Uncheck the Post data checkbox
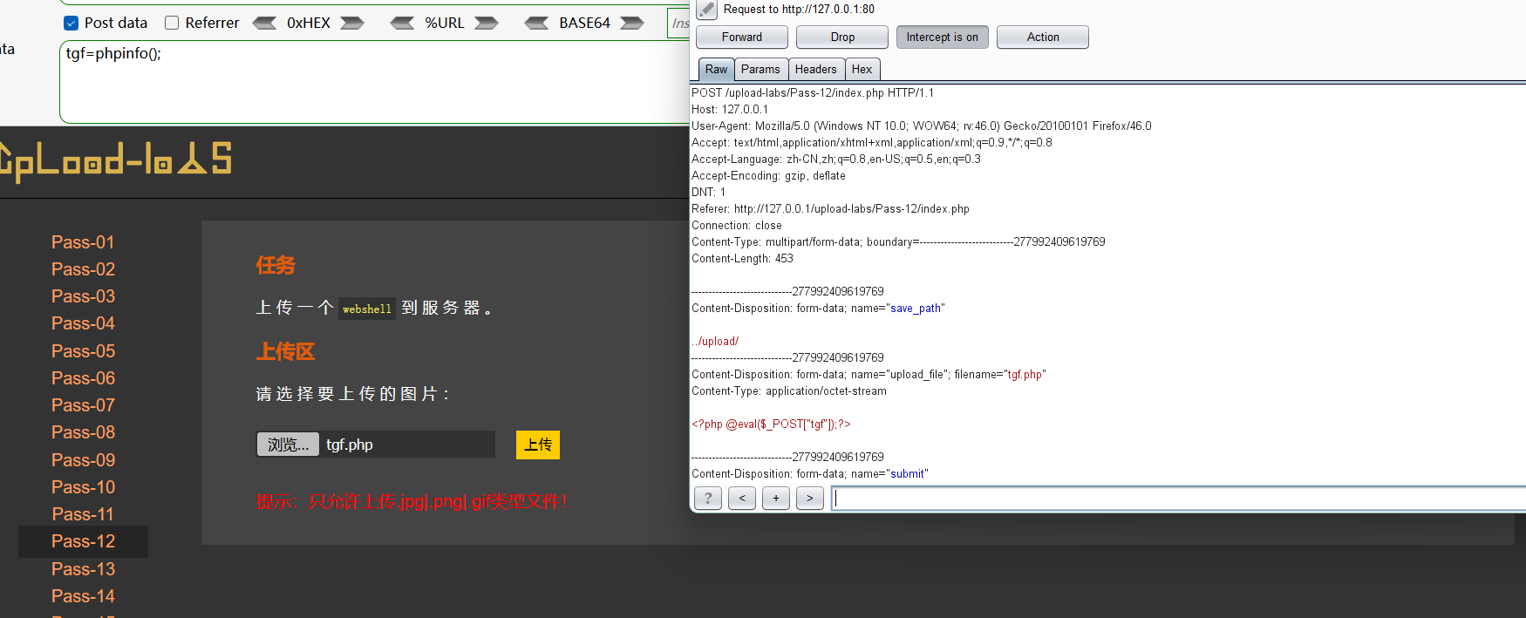 click(x=72, y=23)
